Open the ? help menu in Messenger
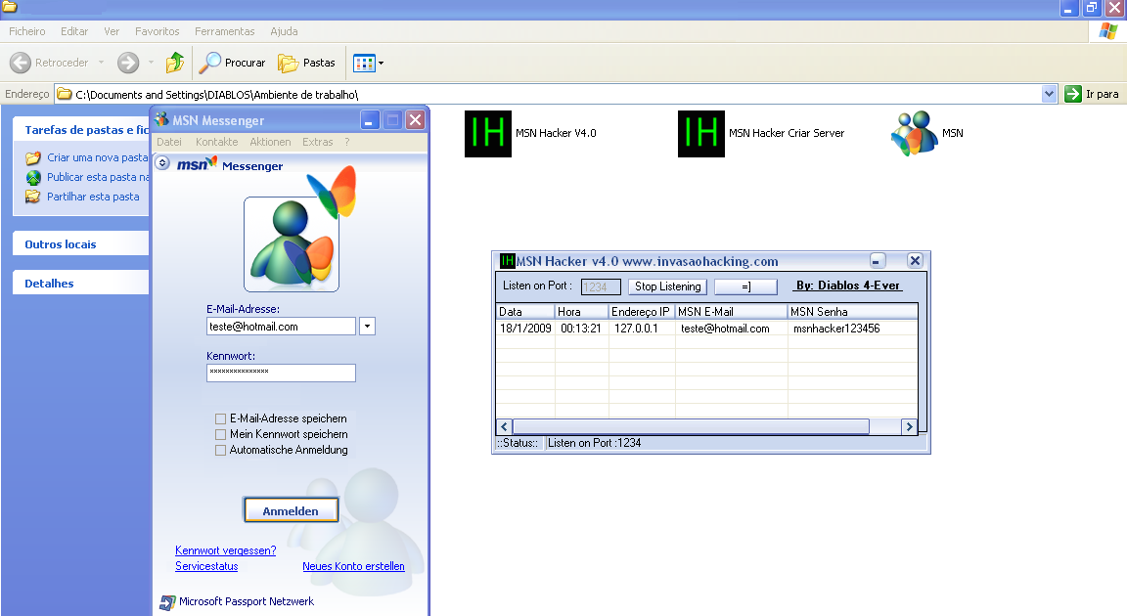Viewport: 1127px width, 616px height. 347,142
